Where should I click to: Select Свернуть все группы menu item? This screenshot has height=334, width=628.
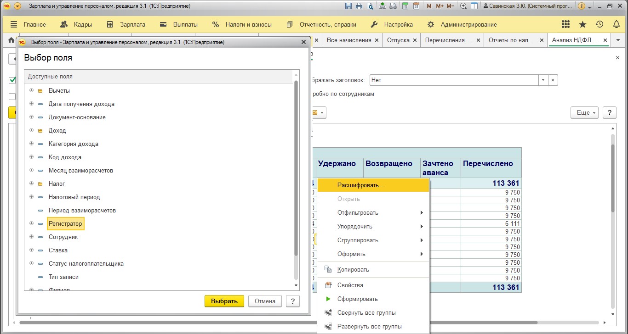[x=373, y=313]
